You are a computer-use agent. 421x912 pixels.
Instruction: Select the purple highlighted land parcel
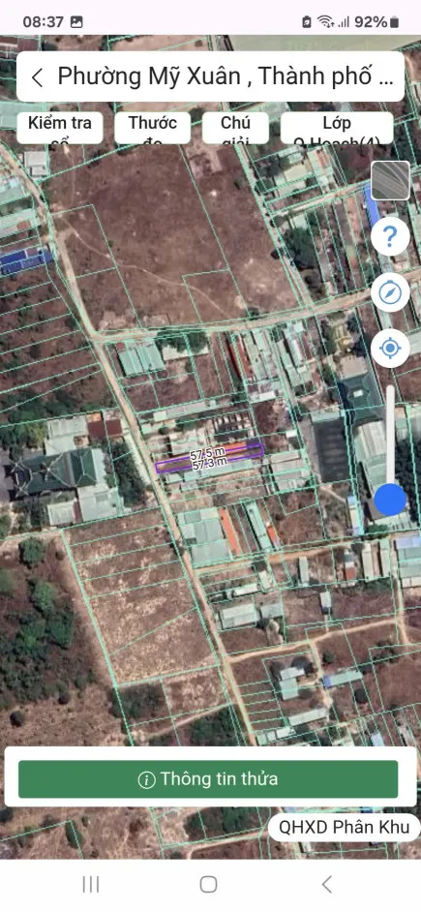click(x=209, y=458)
